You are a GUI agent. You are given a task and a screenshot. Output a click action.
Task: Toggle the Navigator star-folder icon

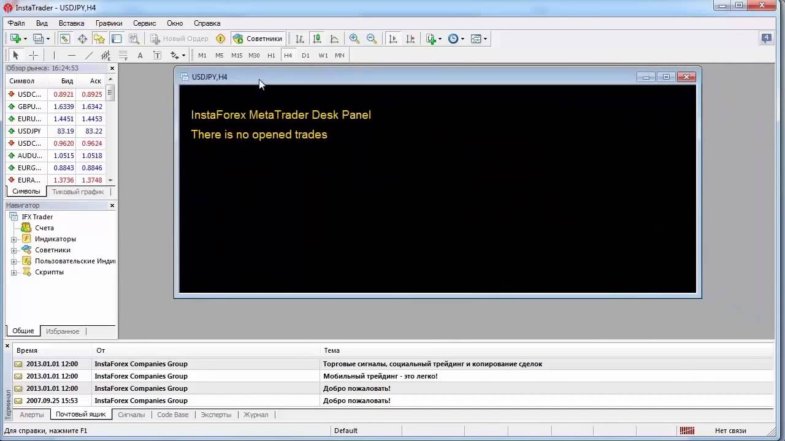point(99,39)
